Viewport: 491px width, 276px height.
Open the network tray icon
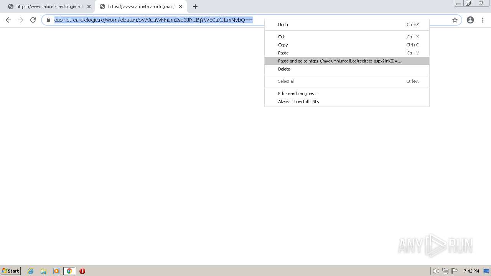[445, 271]
